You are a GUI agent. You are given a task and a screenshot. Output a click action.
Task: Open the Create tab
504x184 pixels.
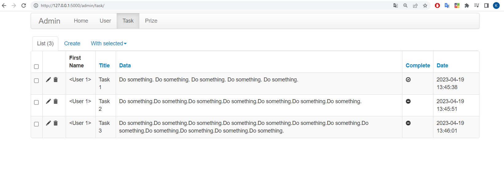(x=72, y=43)
